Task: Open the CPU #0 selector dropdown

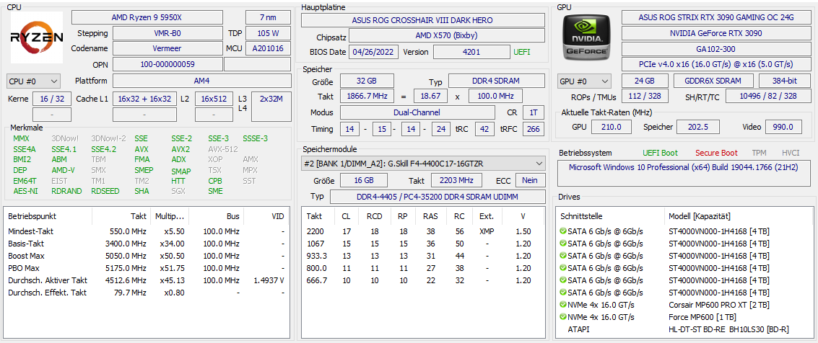Action: (x=33, y=81)
